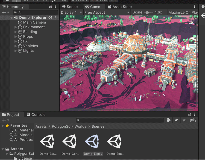Open the Demo_Explorer_01 scene options menu

tap(56, 18)
